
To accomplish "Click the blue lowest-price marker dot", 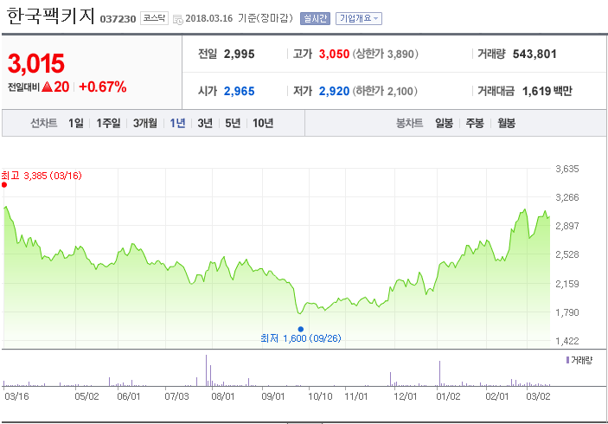I will click(300, 329).
